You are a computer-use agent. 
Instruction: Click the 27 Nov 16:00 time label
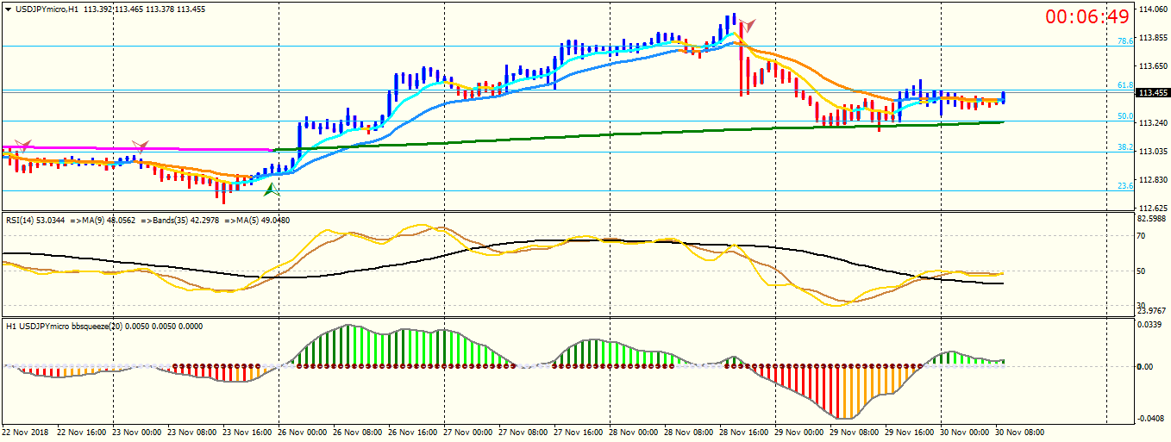tap(580, 431)
